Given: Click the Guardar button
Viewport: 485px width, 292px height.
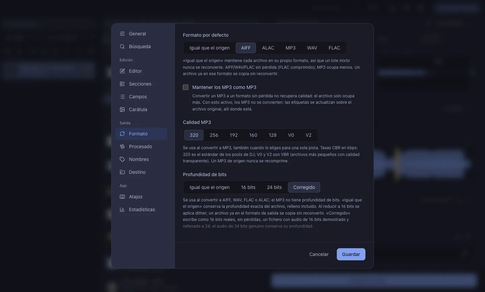Looking at the screenshot, I should click(x=351, y=254).
